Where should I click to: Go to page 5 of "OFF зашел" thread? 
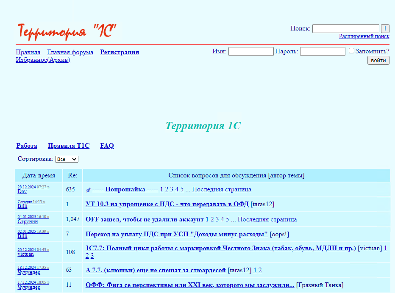pos(228,219)
